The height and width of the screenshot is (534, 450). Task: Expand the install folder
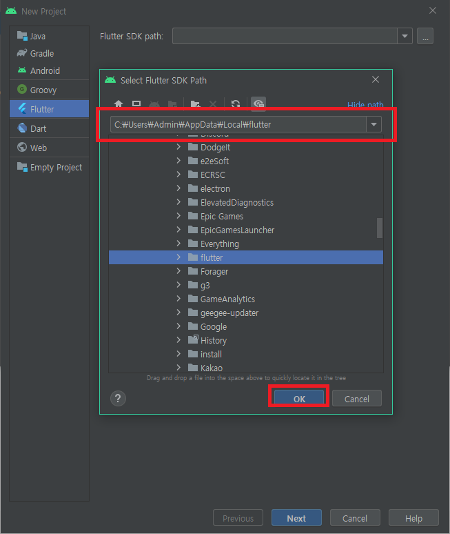(x=178, y=354)
